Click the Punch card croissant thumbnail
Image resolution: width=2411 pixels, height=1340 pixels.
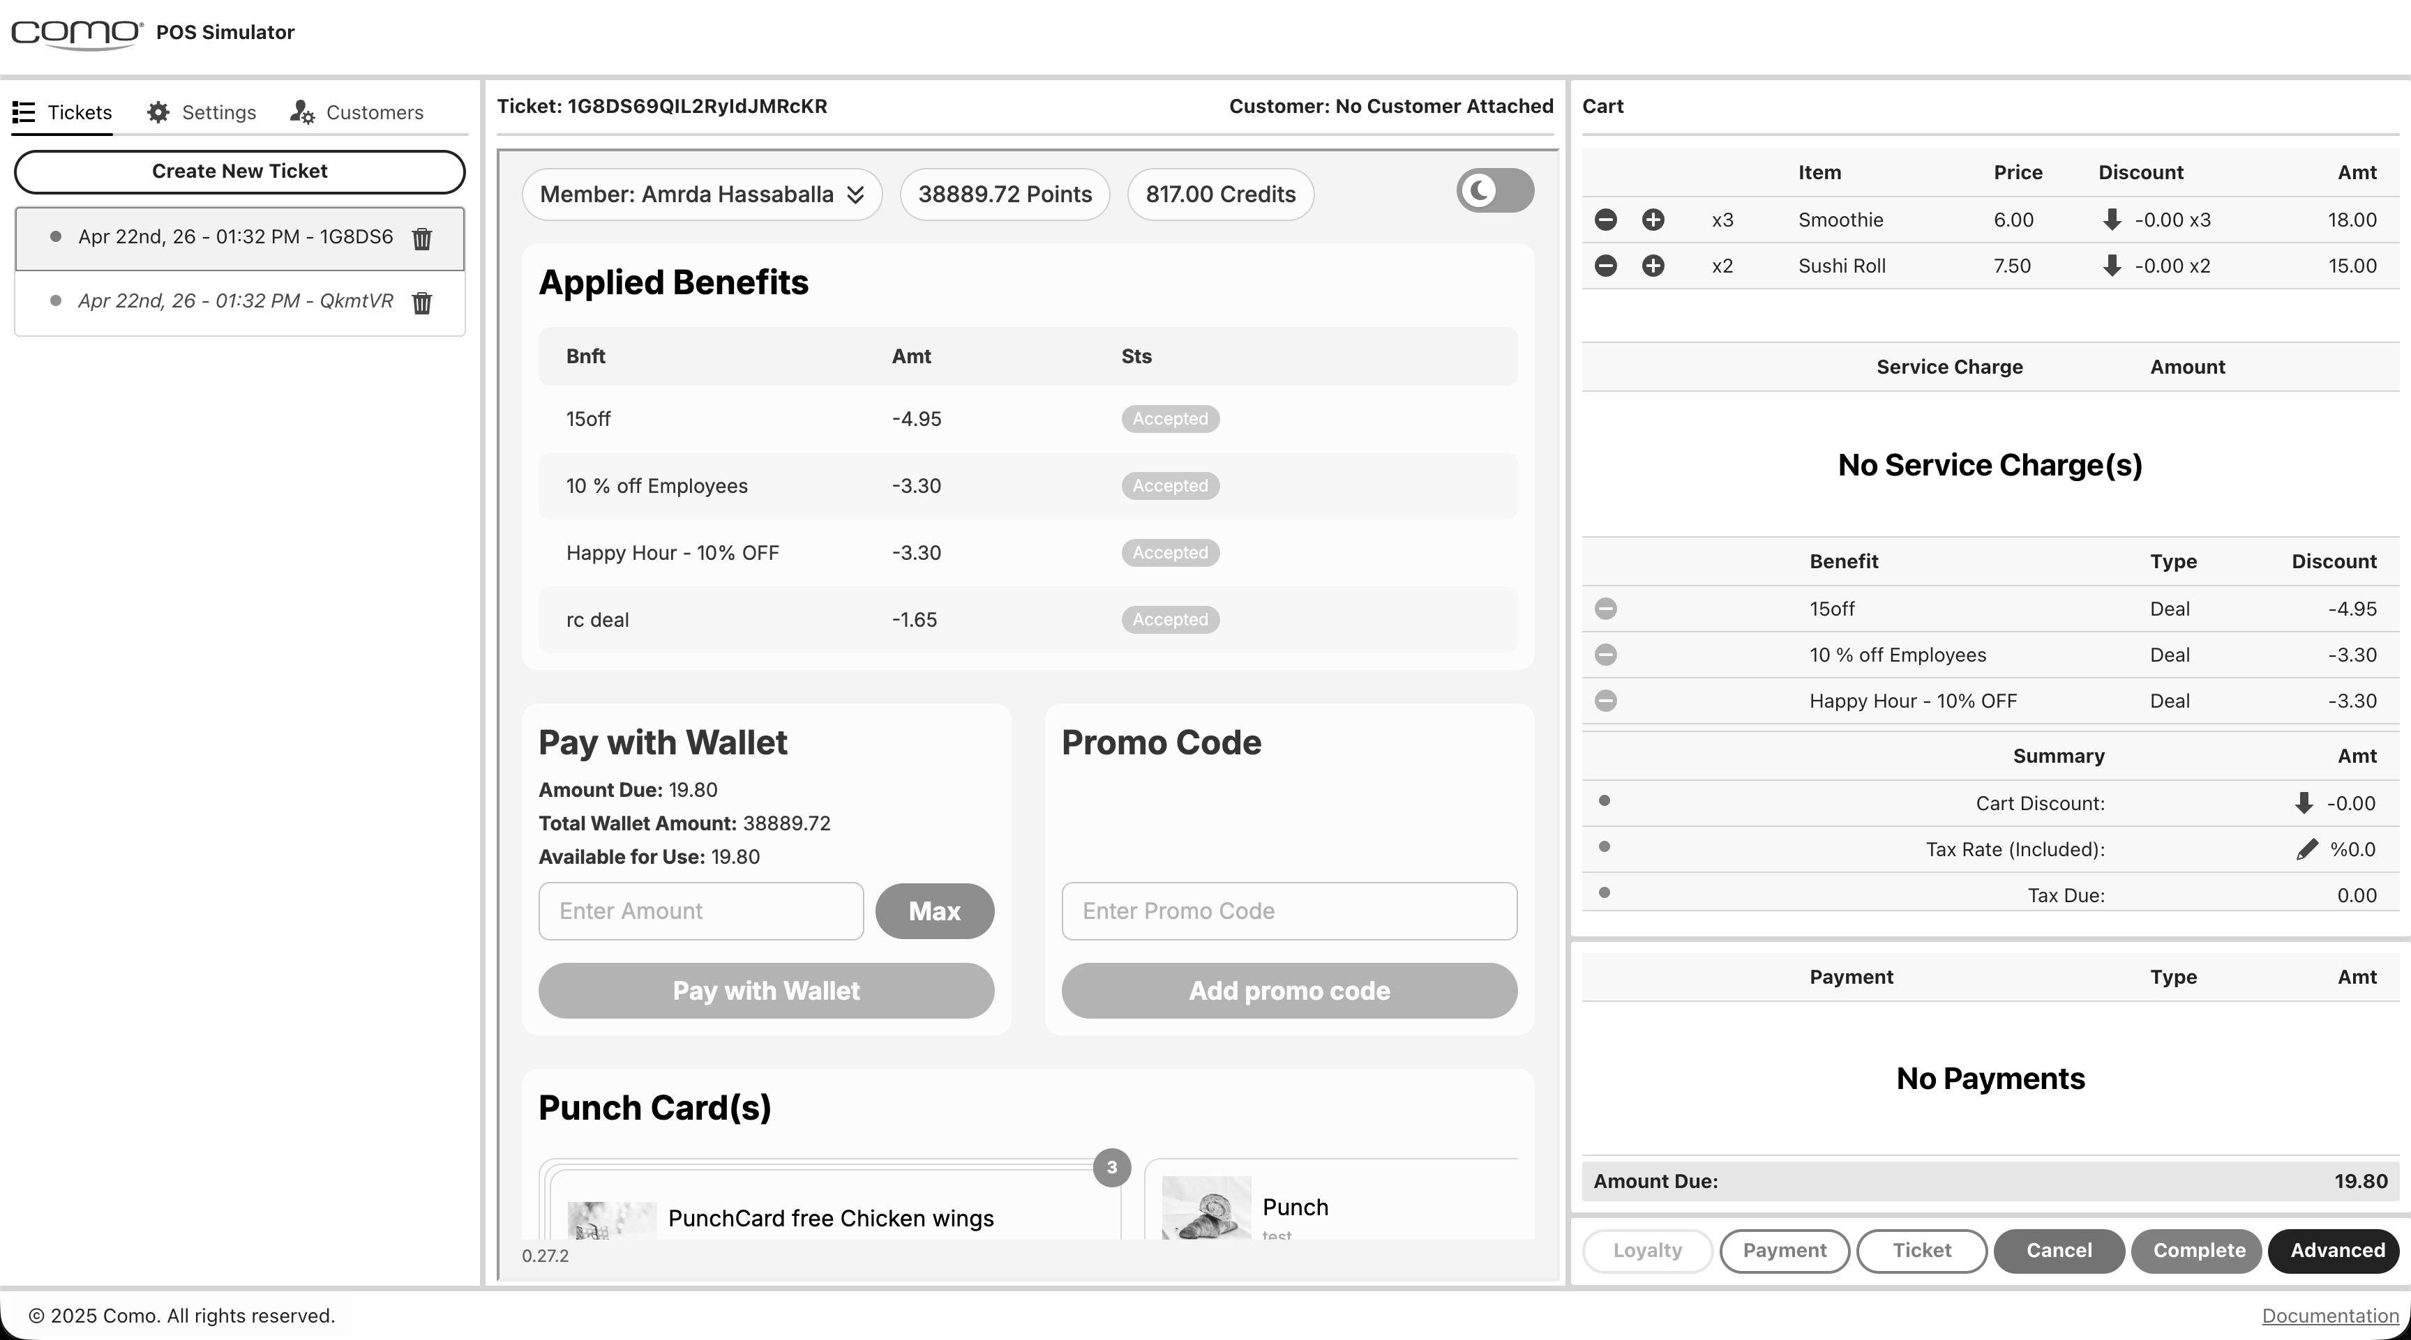[1206, 1208]
